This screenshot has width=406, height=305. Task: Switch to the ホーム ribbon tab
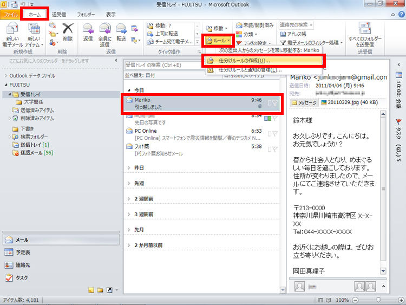(35, 15)
